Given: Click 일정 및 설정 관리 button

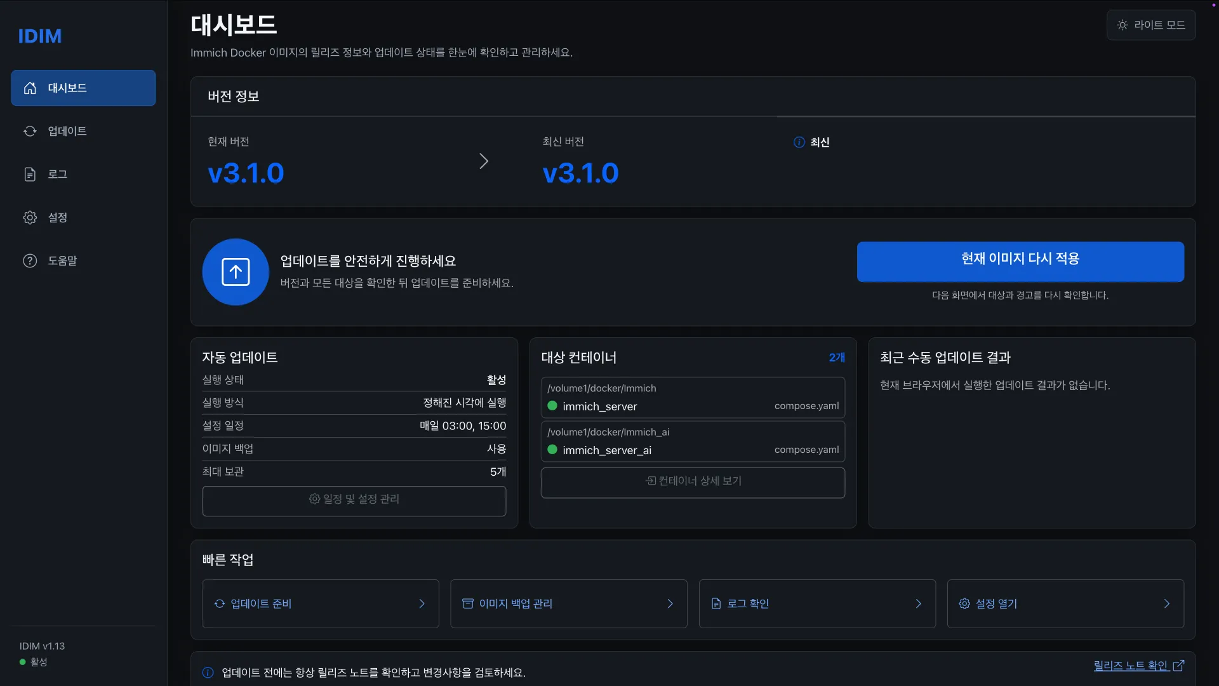Looking at the screenshot, I should [x=354, y=501].
